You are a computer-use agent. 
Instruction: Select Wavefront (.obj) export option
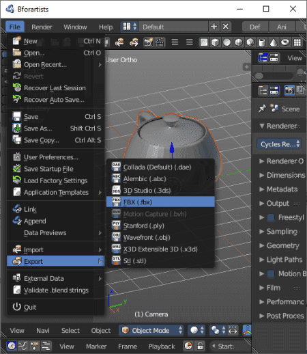[160, 237]
